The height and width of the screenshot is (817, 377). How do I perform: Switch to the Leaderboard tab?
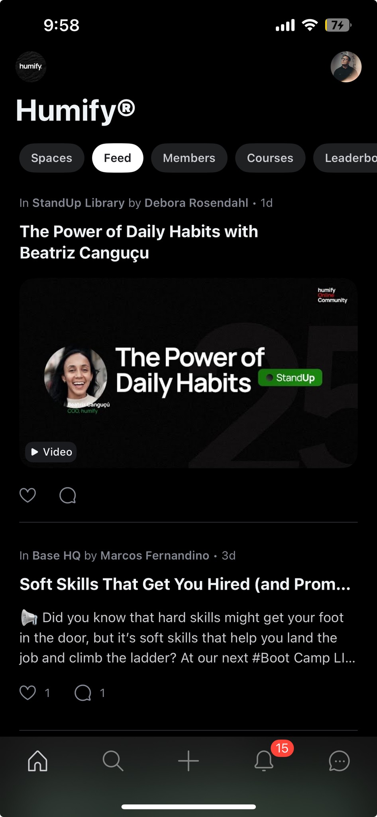(x=345, y=158)
